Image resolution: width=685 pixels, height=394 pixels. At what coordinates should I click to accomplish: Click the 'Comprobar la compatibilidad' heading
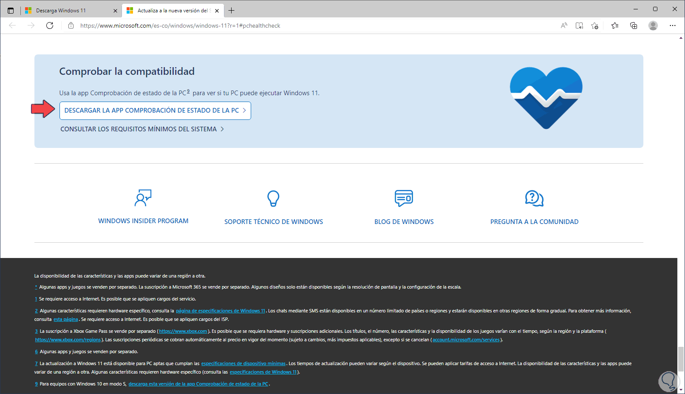coord(127,71)
